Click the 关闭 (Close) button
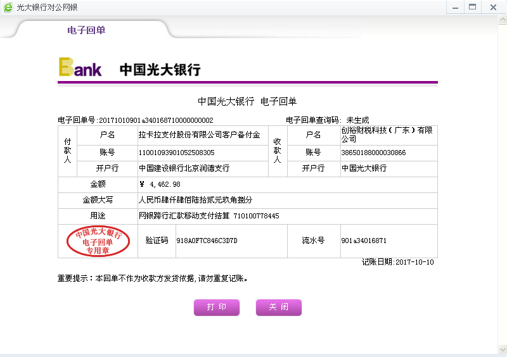The width and height of the screenshot is (507, 357). pos(279,307)
